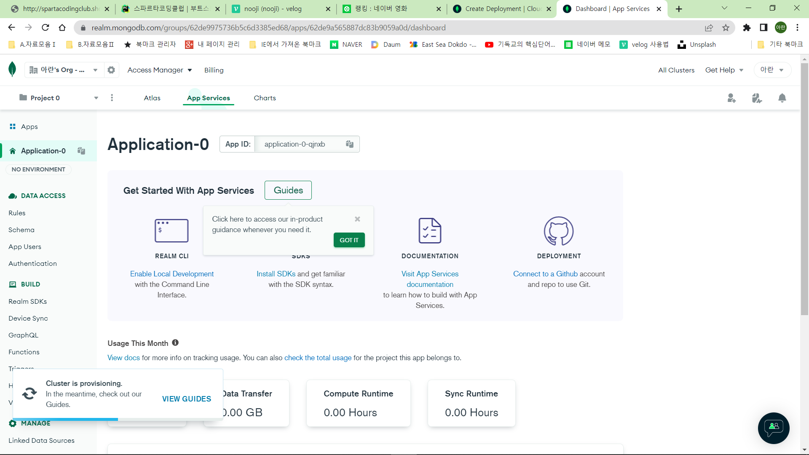The width and height of the screenshot is (809, 455).
Task: Open Billing in the top bar
Action: tap(214, 70)
